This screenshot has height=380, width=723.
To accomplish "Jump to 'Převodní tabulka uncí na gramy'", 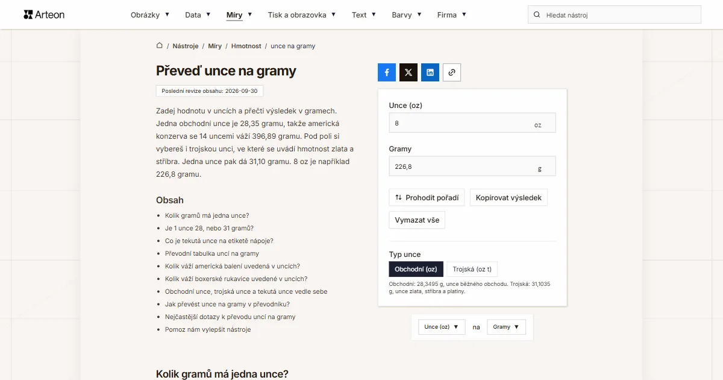I will [212, 253].
